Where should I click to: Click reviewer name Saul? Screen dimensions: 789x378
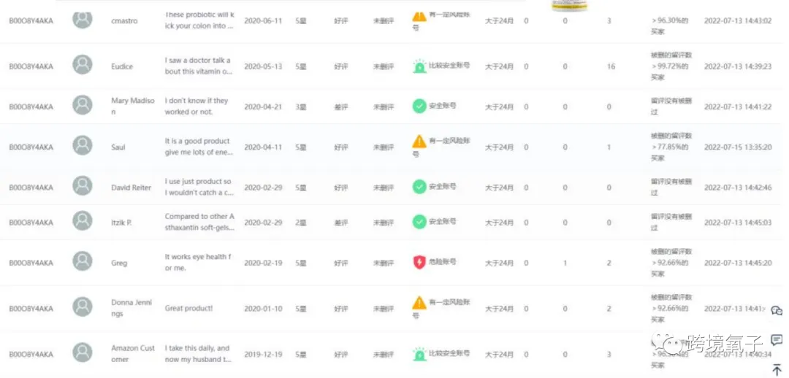tap(118, 147)
